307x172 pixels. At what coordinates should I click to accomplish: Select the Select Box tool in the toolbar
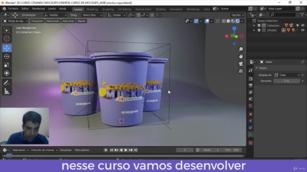pos(7,30)
